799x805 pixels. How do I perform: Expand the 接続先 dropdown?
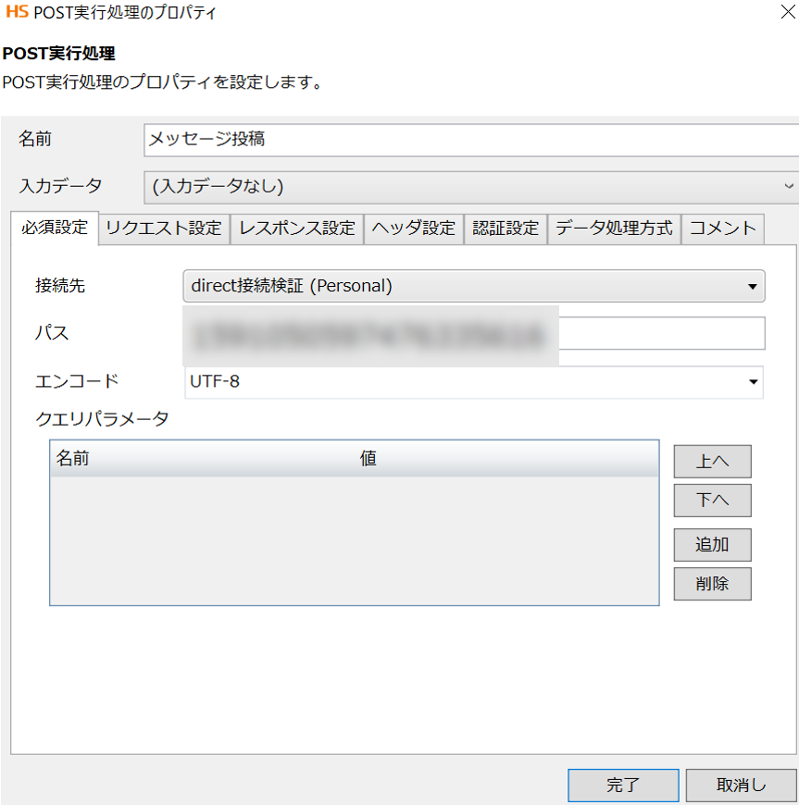click(x=474, y=286)
